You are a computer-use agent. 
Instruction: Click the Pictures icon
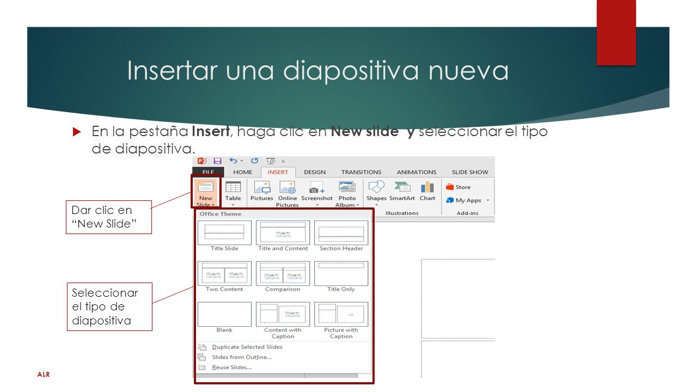pos(262,187)
